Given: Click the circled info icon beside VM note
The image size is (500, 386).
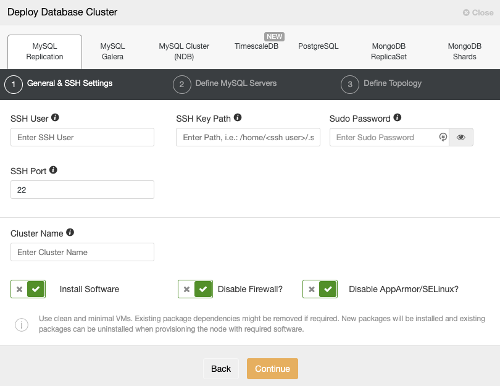Looking at the screenshot, I should 22,325.
